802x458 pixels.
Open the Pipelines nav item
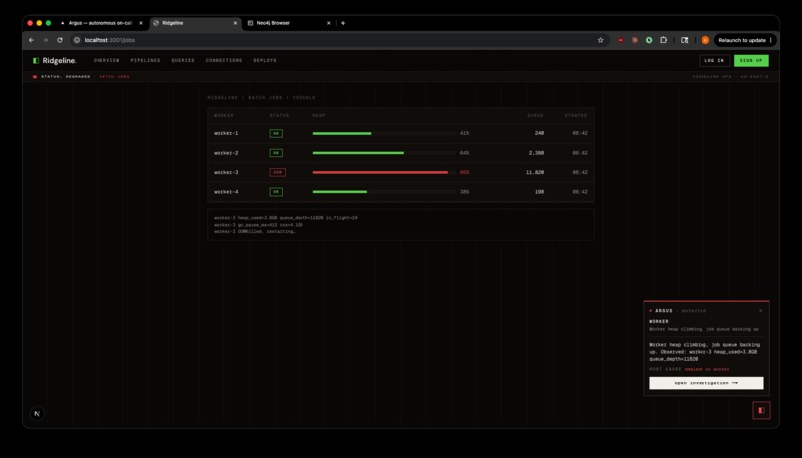click(x=145, y=61)
